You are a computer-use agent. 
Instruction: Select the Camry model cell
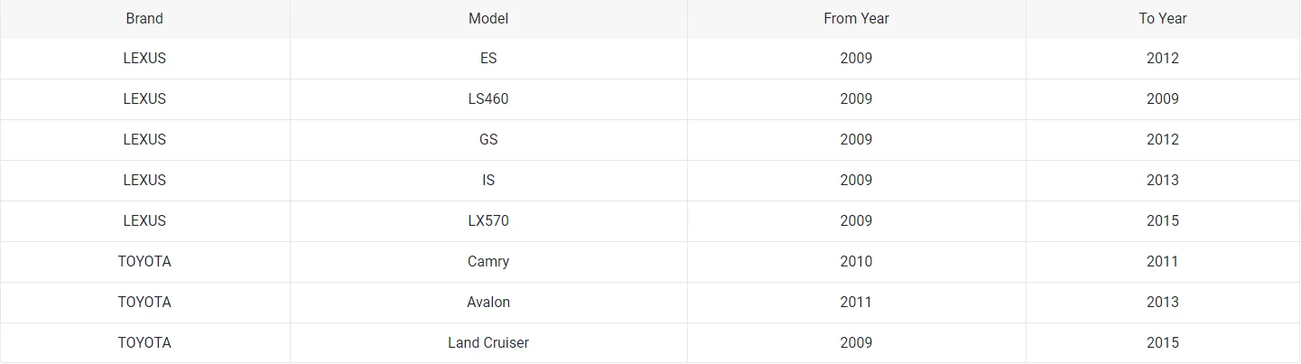(488, 262)
